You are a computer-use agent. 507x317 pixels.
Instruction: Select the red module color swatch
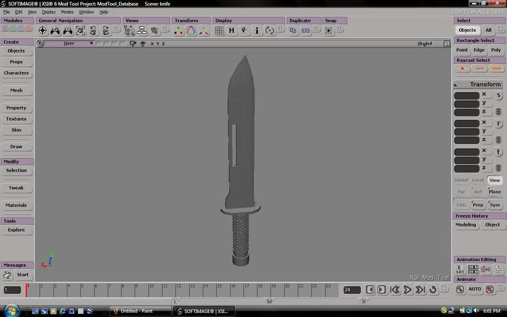(28, 28)
